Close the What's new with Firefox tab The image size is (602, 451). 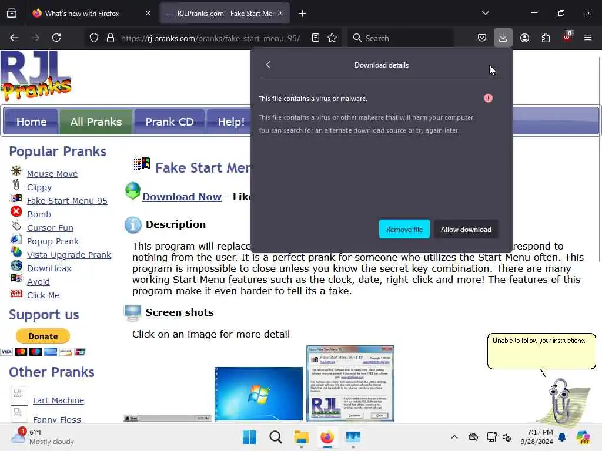tap(148, 13)
